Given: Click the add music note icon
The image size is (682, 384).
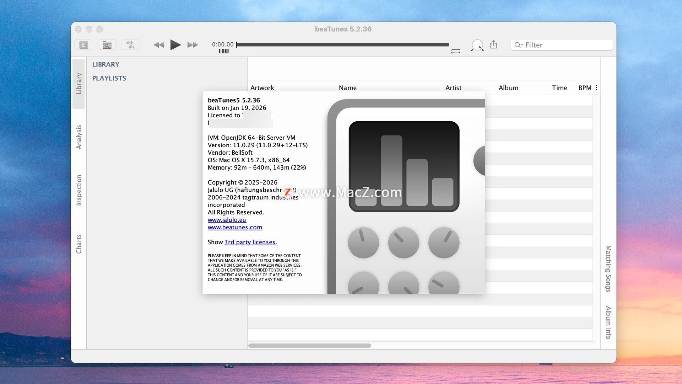Looking at the screenshot, I should pyautogui.click(x=130, y=45).
